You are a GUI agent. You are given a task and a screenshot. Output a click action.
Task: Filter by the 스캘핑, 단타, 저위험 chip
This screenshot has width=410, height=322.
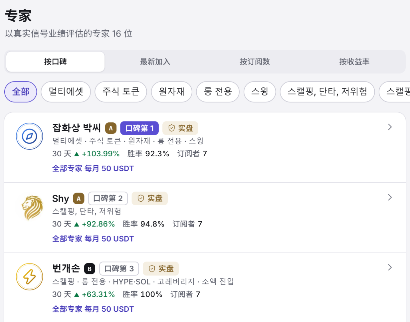tap(327, 92)
